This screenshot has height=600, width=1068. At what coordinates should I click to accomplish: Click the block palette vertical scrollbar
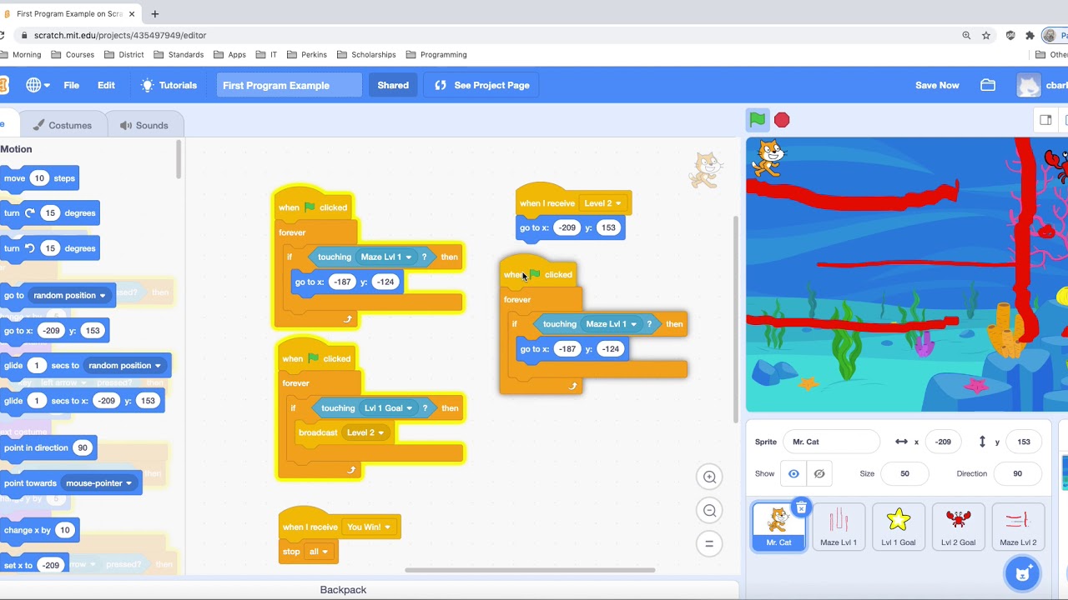tap(178, 160)
